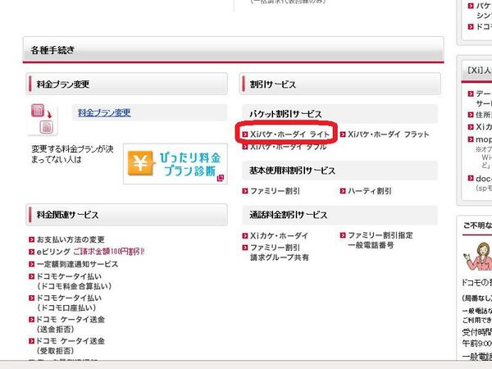Open お支払い方法の変更 link
492x369 pixels.
[71, 239]
